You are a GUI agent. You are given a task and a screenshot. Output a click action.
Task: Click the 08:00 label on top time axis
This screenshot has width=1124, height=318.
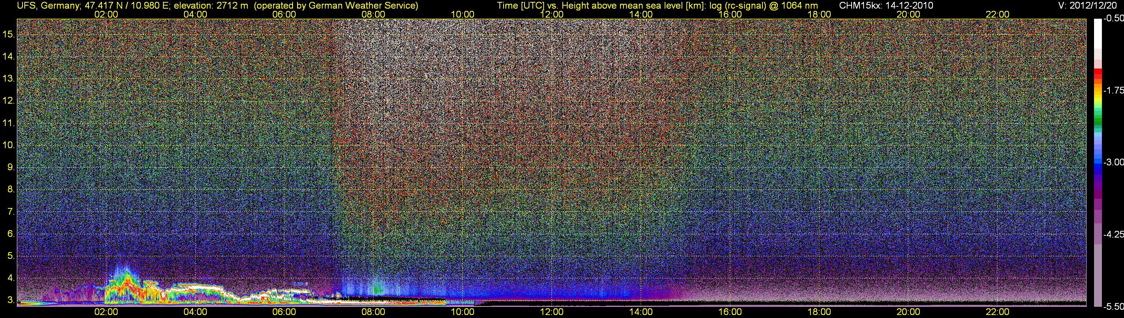[374, 14]
